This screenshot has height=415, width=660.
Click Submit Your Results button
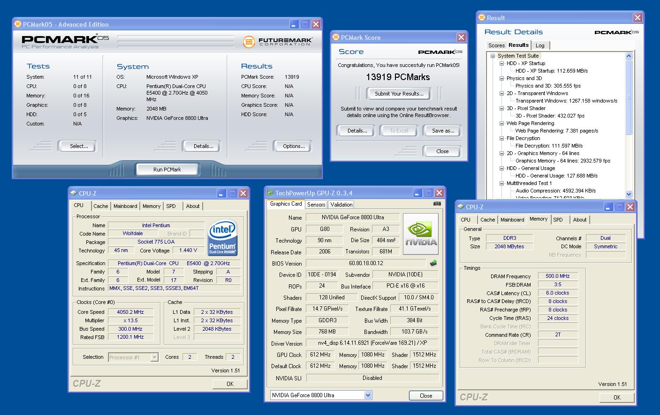[x=399, y=94]
